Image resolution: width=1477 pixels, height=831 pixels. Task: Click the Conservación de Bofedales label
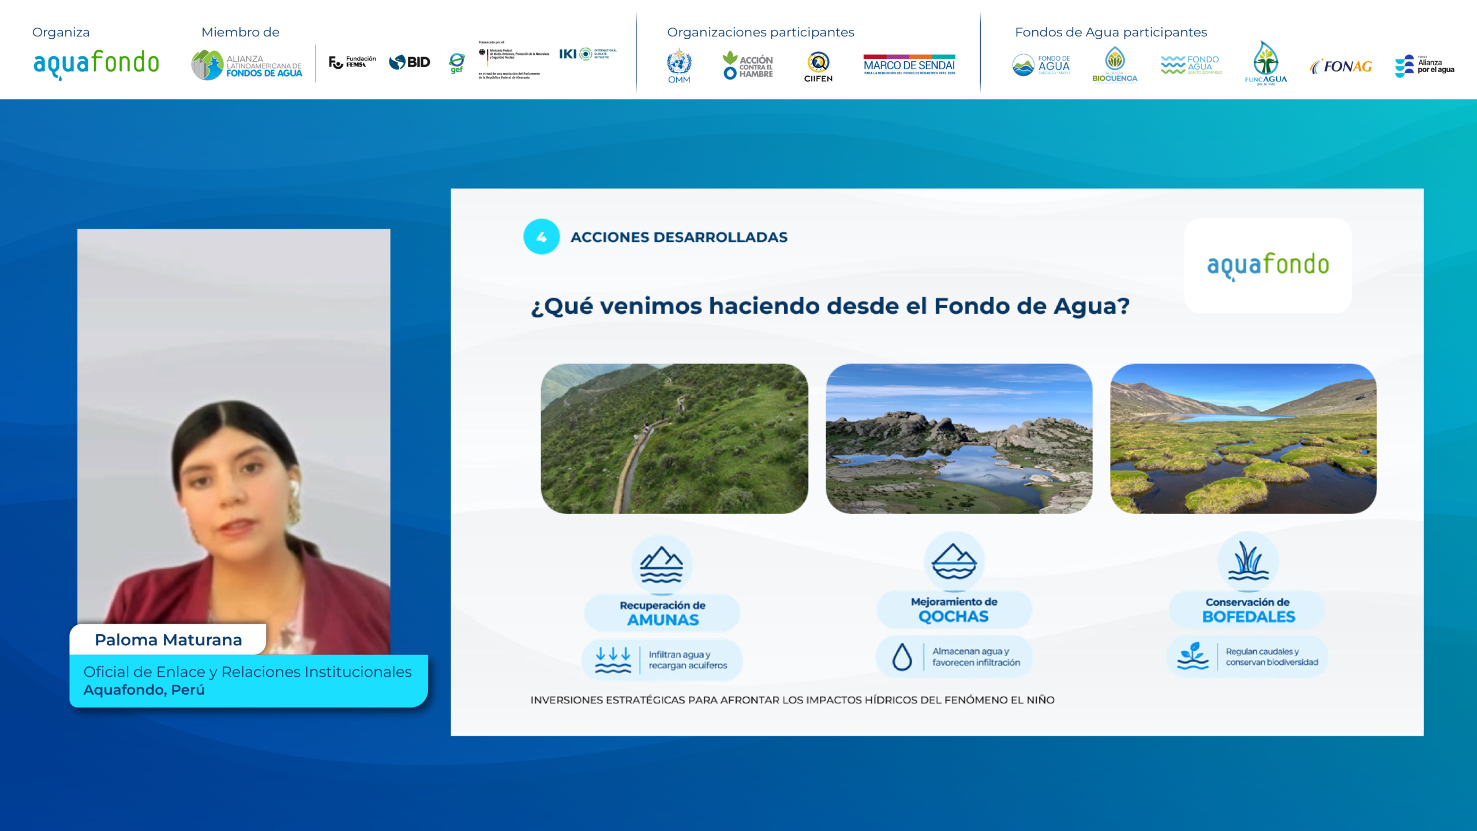click(x=1248, y=610)
